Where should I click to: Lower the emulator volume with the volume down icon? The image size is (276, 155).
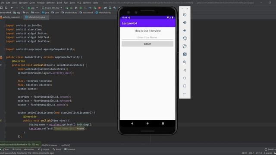(185, 31)
